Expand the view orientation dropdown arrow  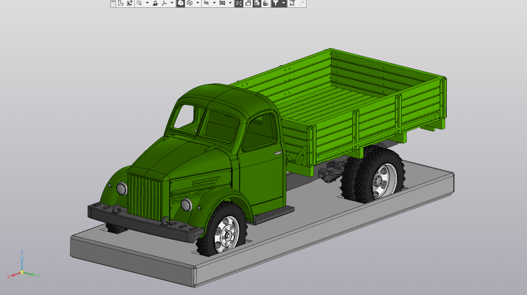[172, 3]
